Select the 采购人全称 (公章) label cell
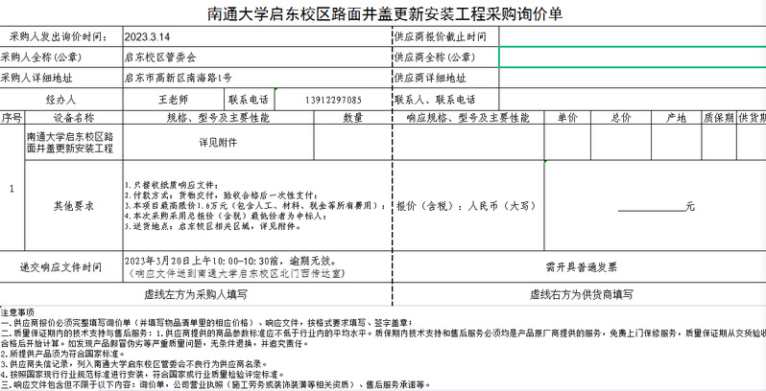 (61, 57)
